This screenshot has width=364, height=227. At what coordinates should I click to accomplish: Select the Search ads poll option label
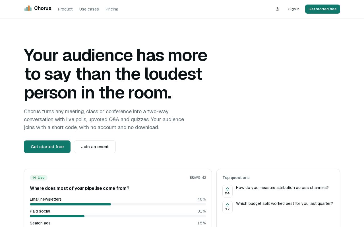[40, 223]
